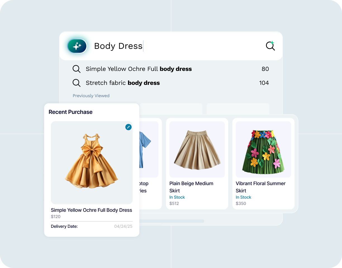Image resolution: width=342 pixels, height=268 pixels.
Task: Open Simple Yellow Ochre Full Body Dress title
Action: coord(91,210)
